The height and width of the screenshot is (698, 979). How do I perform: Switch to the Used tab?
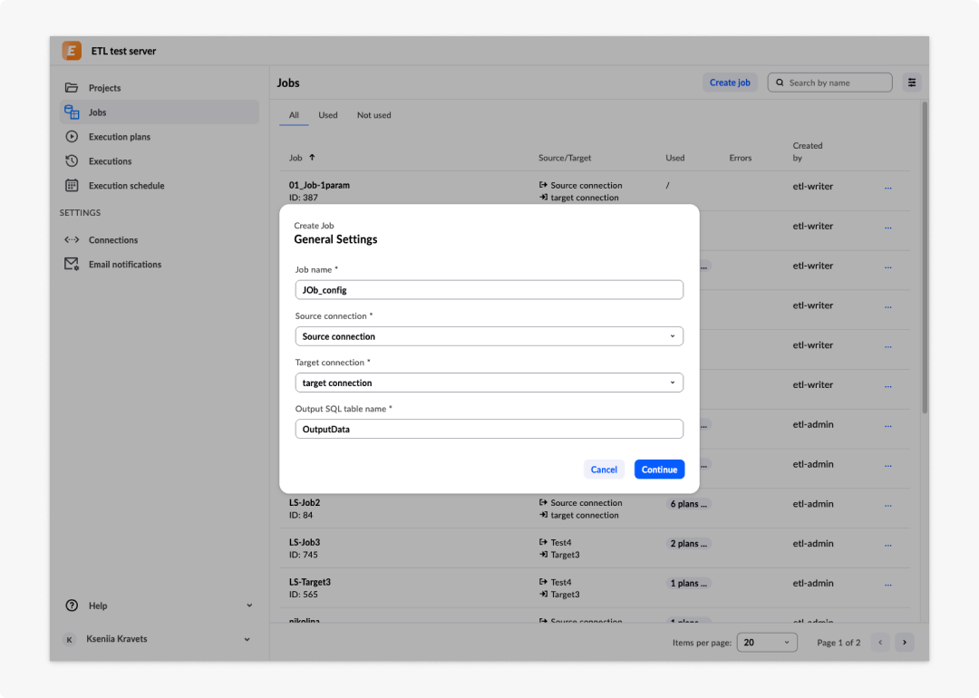[328, 115]
